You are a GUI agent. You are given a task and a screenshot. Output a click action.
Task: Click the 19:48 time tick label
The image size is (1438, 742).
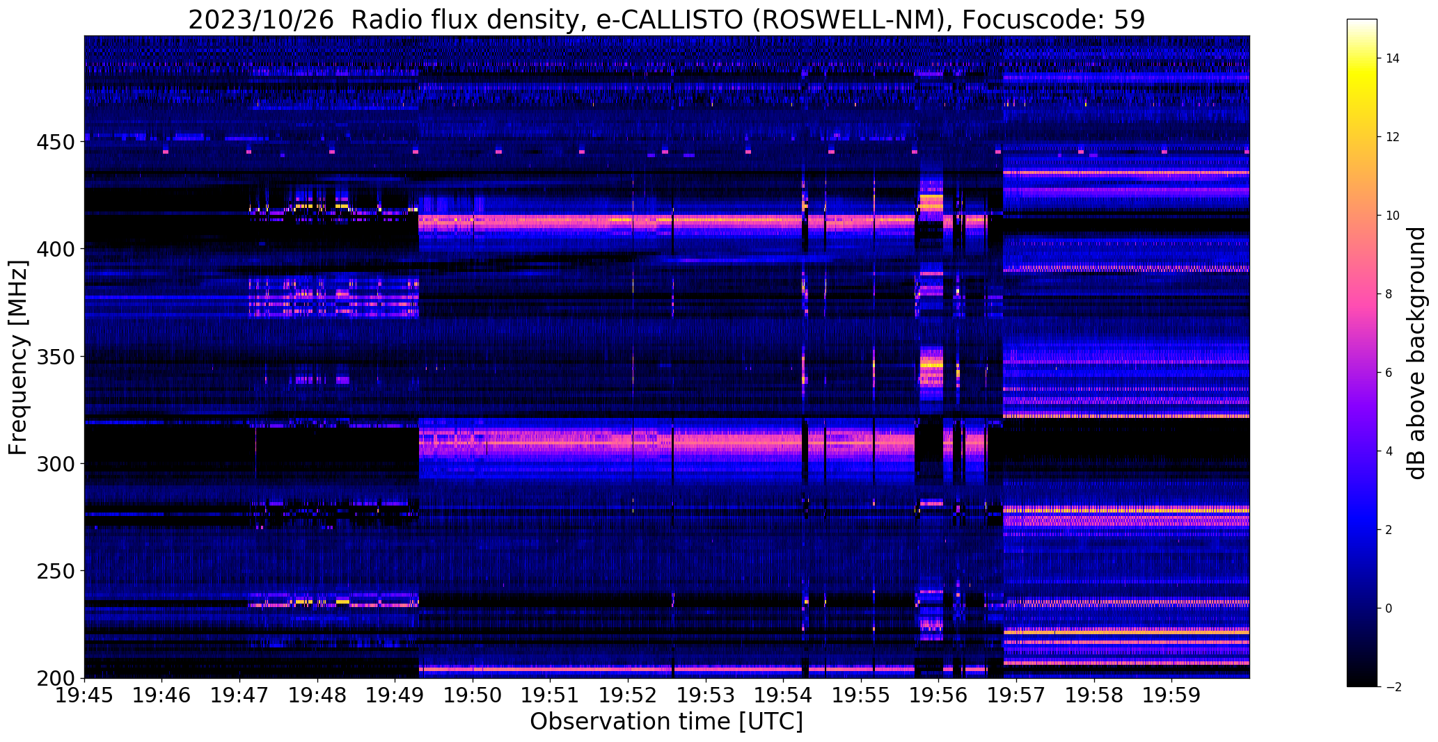click(x=317, y=695)
